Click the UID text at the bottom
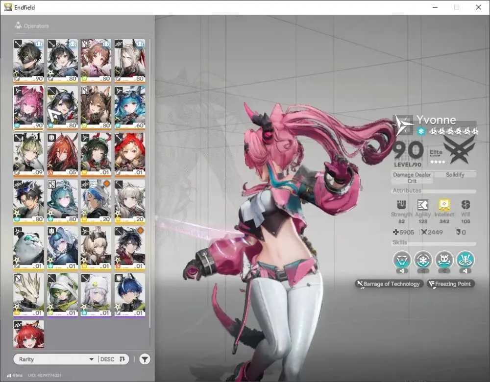Image resolution: width=490 pixels, height=382 pixels. tap(45, 375)
